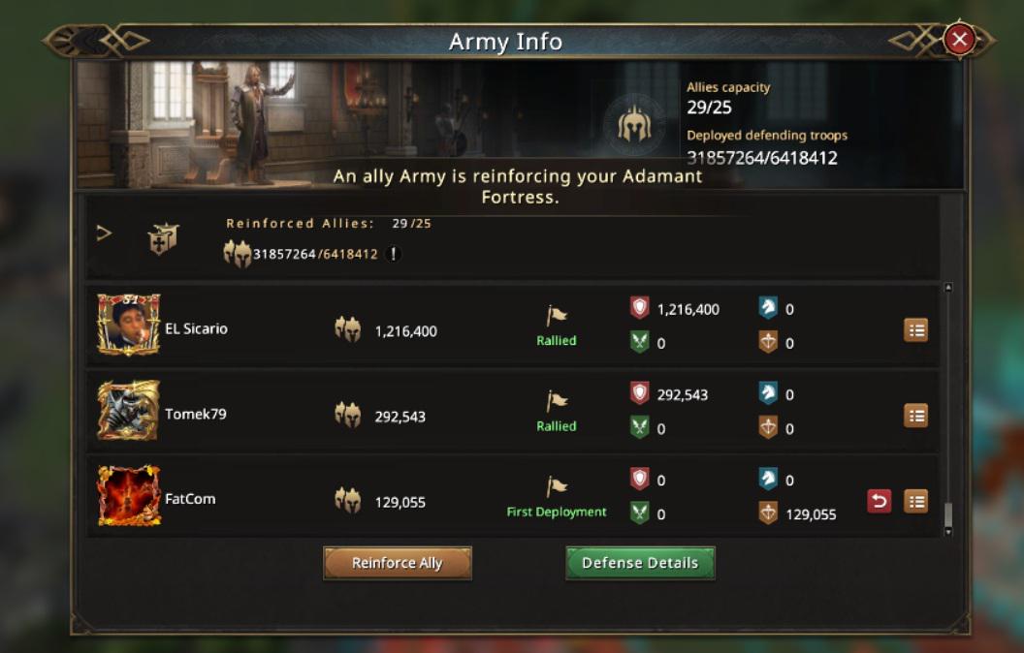Open troop details list for FatCom
The height and width of the screenshot is (653, 1024).
pyautogui.click(x=915, y=502)
